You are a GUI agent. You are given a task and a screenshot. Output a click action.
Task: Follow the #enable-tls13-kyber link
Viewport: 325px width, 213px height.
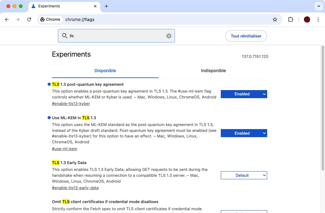pos(71,104)
